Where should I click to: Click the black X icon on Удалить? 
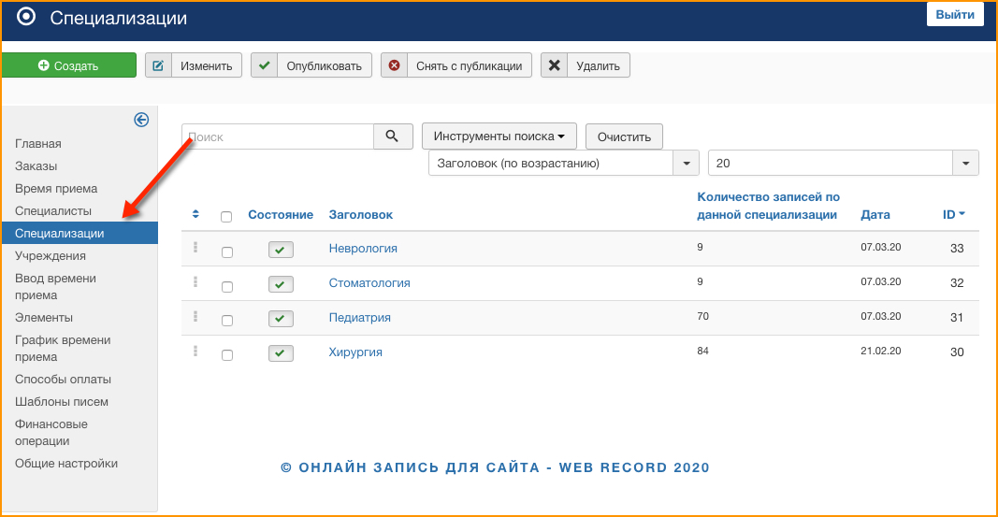click(x=555, y=65)
